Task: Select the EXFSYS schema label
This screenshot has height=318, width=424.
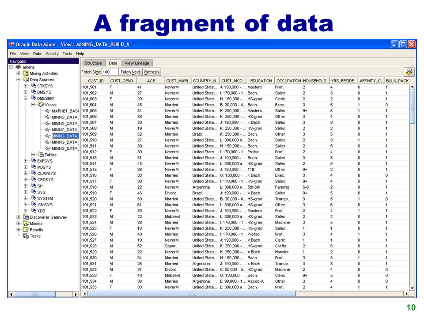Action: click(x=45, y=161)
